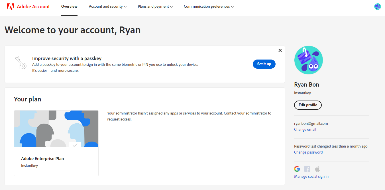Click the passkey key icon

coord(21,63)
